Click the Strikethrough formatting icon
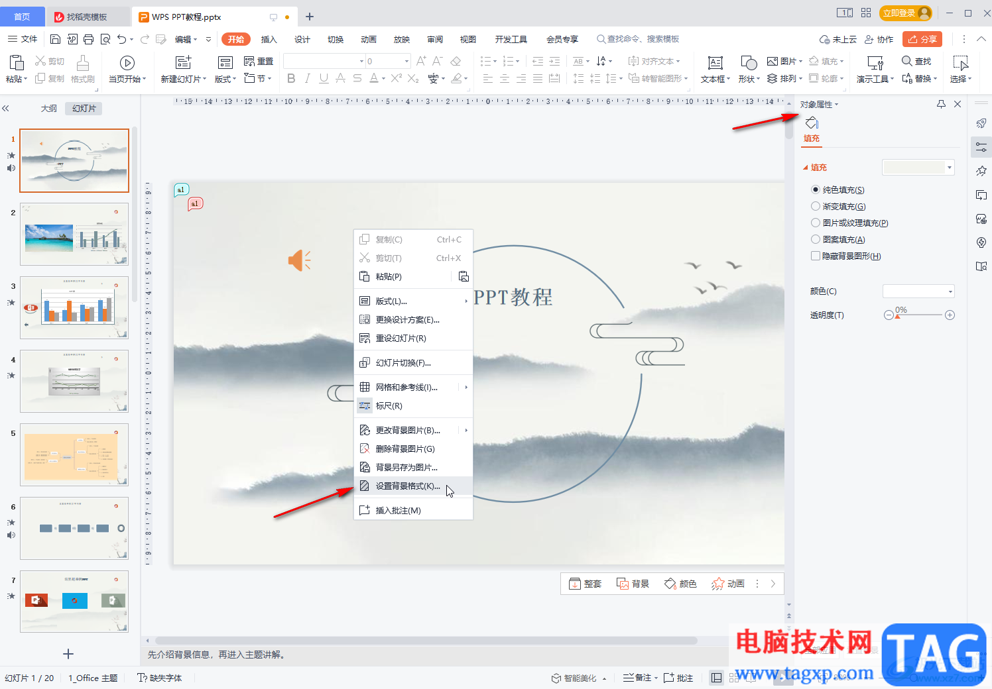Image resolution: width=992 pixels, height=689 pixels. click(357, 78)
